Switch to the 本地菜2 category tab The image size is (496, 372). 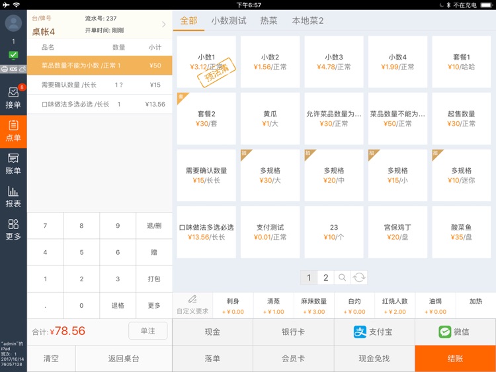coord(308,21)
